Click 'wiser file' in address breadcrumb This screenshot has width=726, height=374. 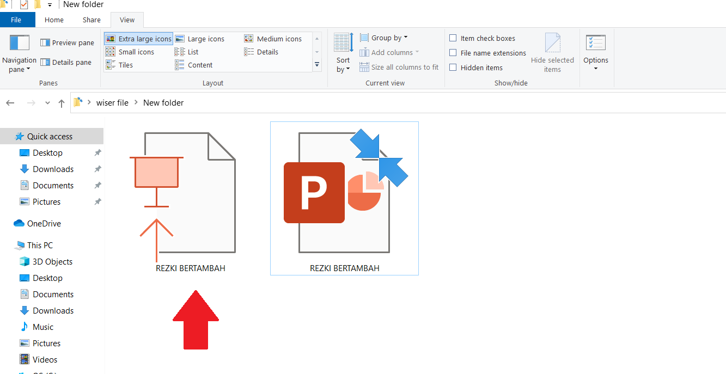click(x=112, y=103)
